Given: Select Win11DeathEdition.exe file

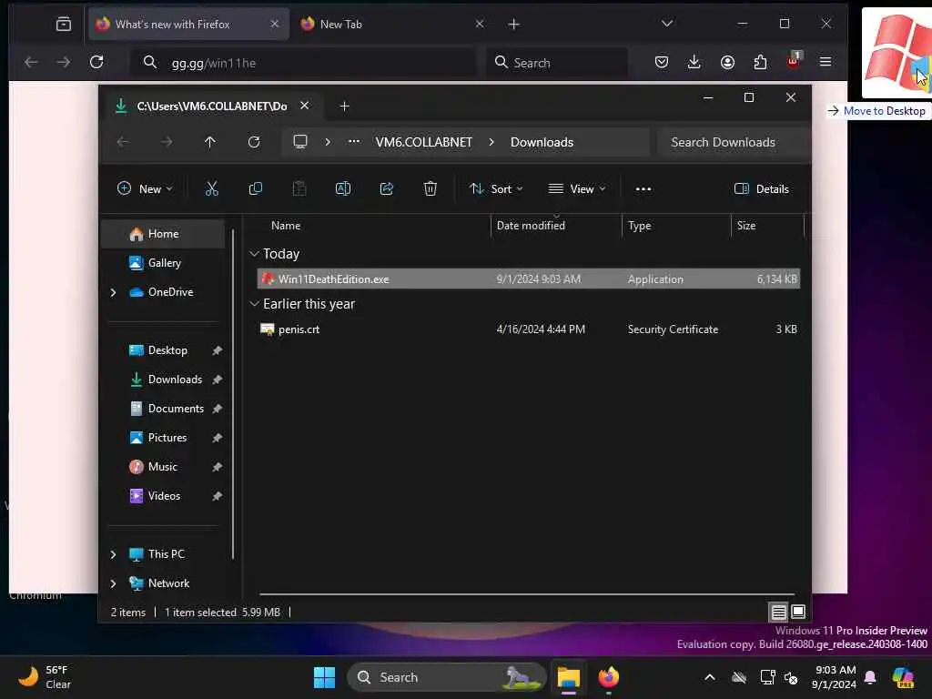Looking at the screenshot, I should pyautogui.click(x=529, y=279).
